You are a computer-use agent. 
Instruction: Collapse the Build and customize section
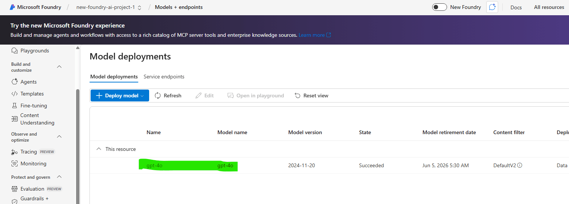[x=59, y=67]
